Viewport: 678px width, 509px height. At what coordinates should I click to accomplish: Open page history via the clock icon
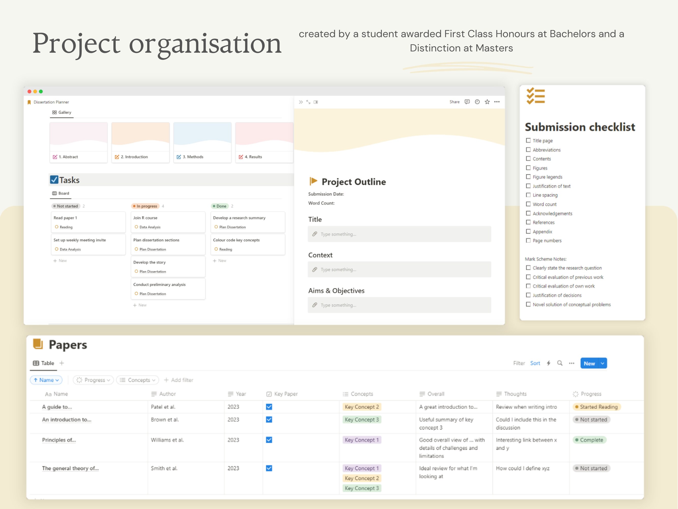click(477, 102)
